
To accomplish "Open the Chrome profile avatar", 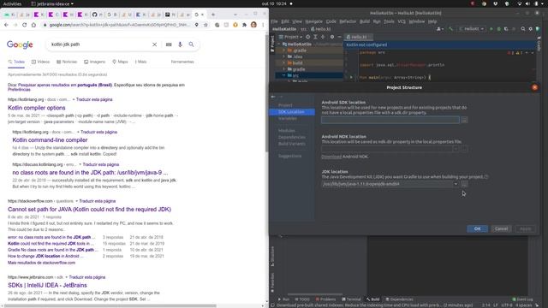I will [x=253, y=25].
